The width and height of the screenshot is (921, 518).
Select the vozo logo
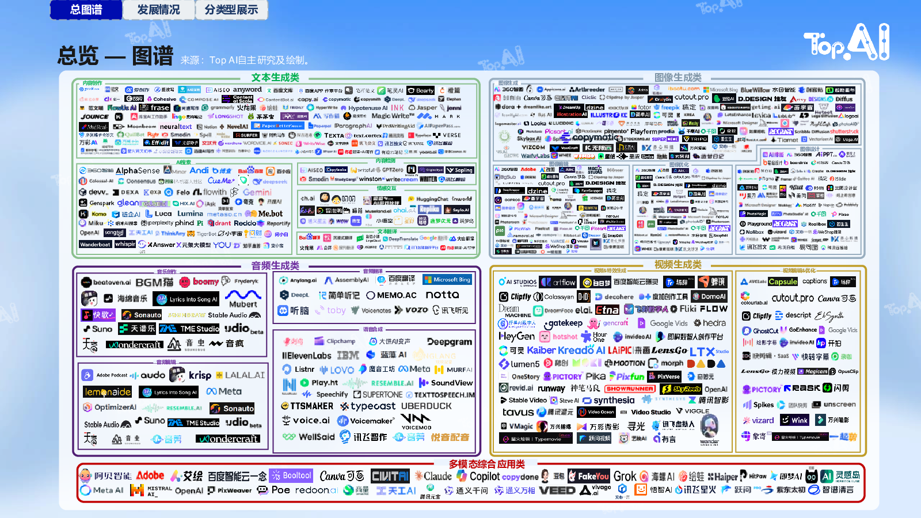(x=412, y=310)
